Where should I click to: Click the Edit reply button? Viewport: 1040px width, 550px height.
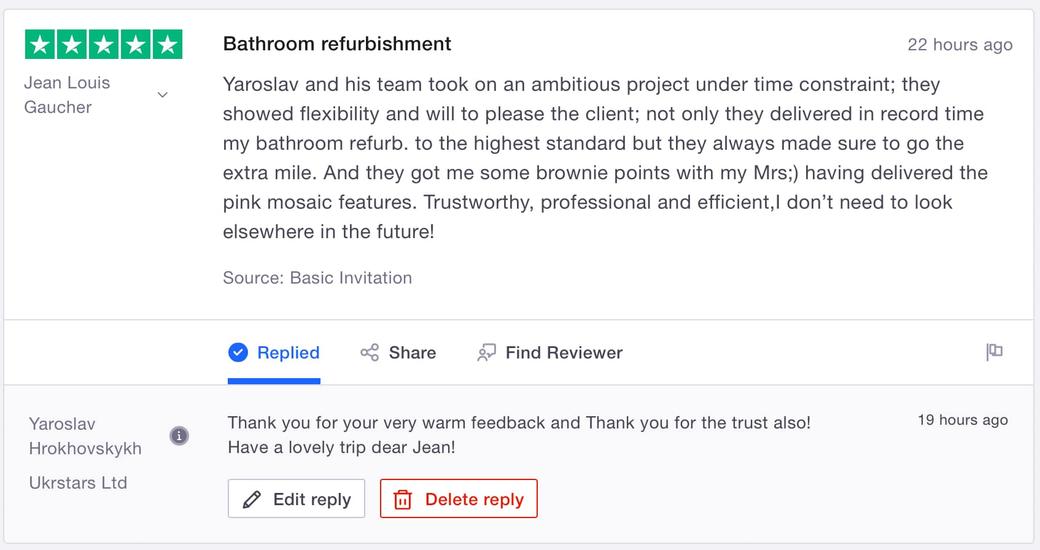pos(297,498)
